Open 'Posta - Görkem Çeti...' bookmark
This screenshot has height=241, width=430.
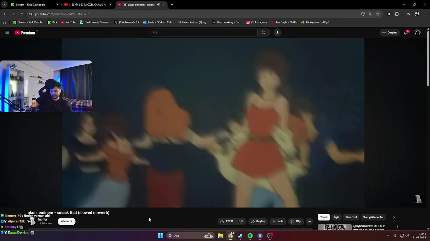pyautogui.click(x=158, y=22)
